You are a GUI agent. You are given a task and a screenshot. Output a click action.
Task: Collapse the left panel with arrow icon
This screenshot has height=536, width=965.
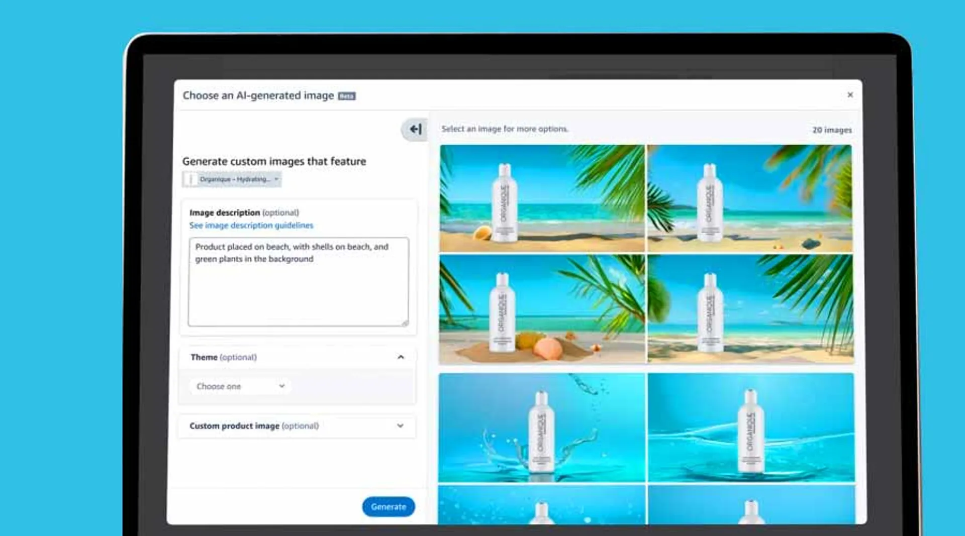pos(415,130)
